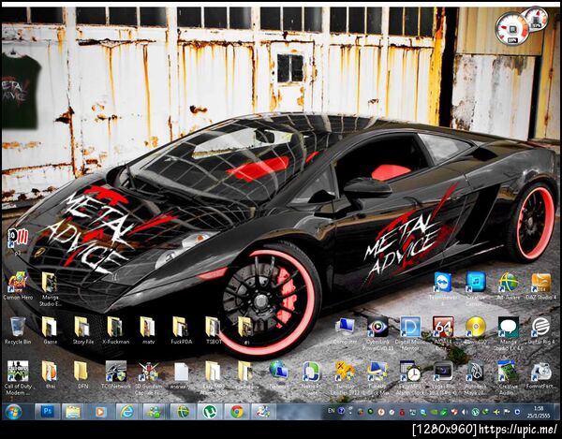The width and height of the screenshot is (562, 439).
Task: Open the TSBOT folder
Action: (x=214, y=330)
